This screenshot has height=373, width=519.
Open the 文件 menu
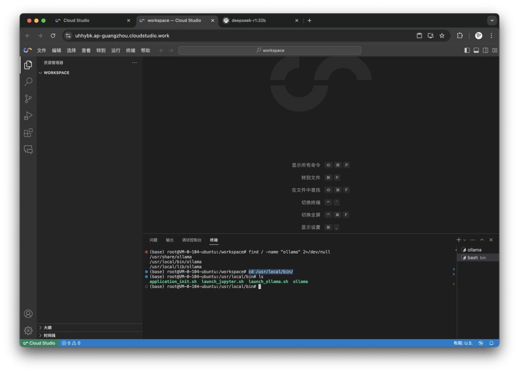pos(42,50)
